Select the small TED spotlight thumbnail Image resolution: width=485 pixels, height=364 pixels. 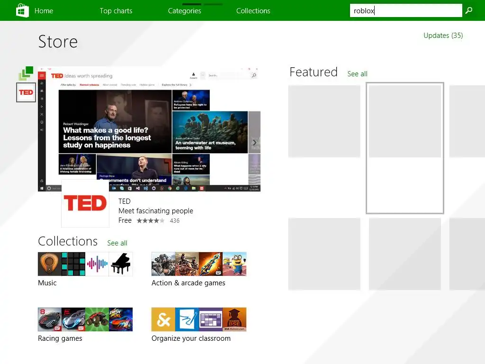tap(26, 92)
